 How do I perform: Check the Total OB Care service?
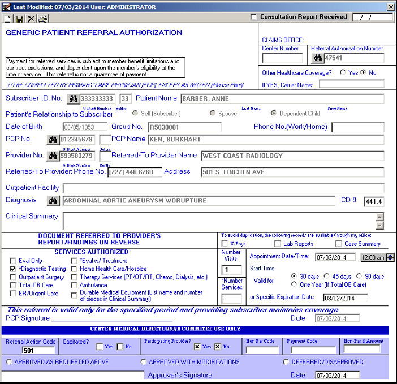pos(12,285)
